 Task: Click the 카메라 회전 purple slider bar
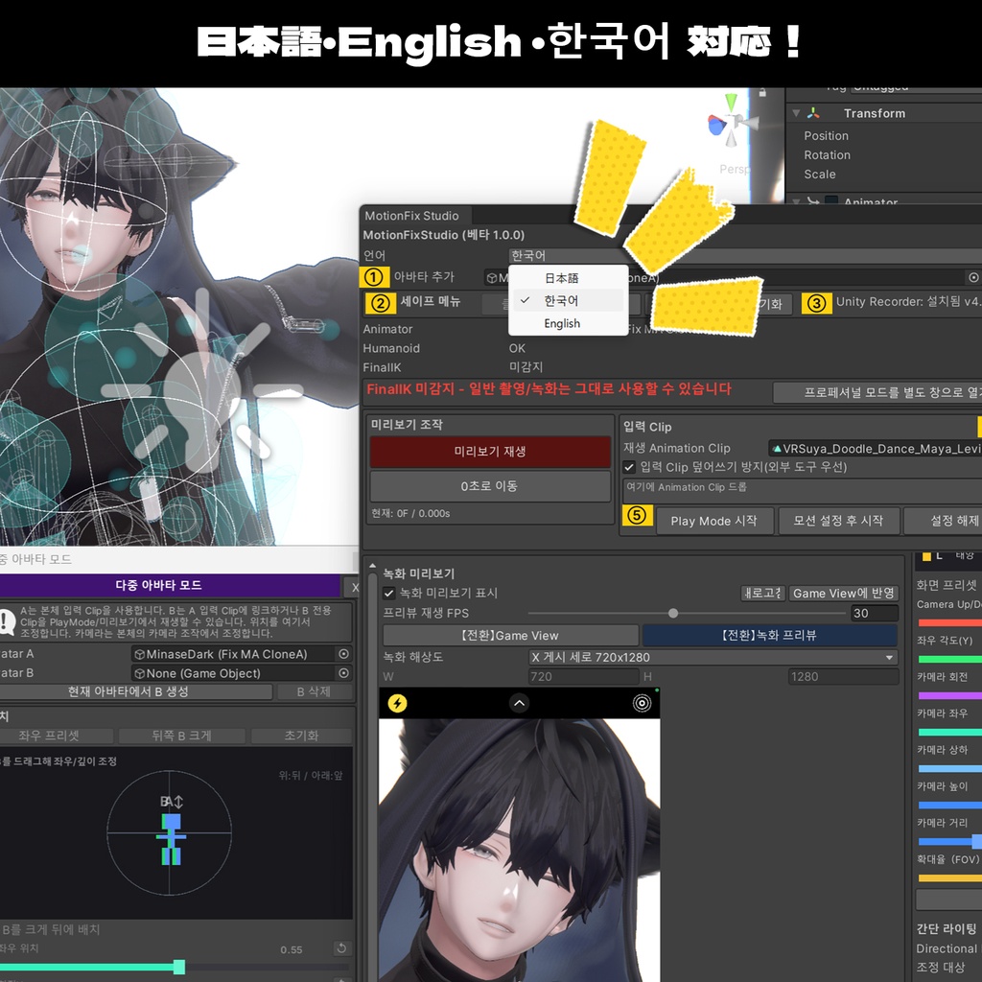coord(950,696)
